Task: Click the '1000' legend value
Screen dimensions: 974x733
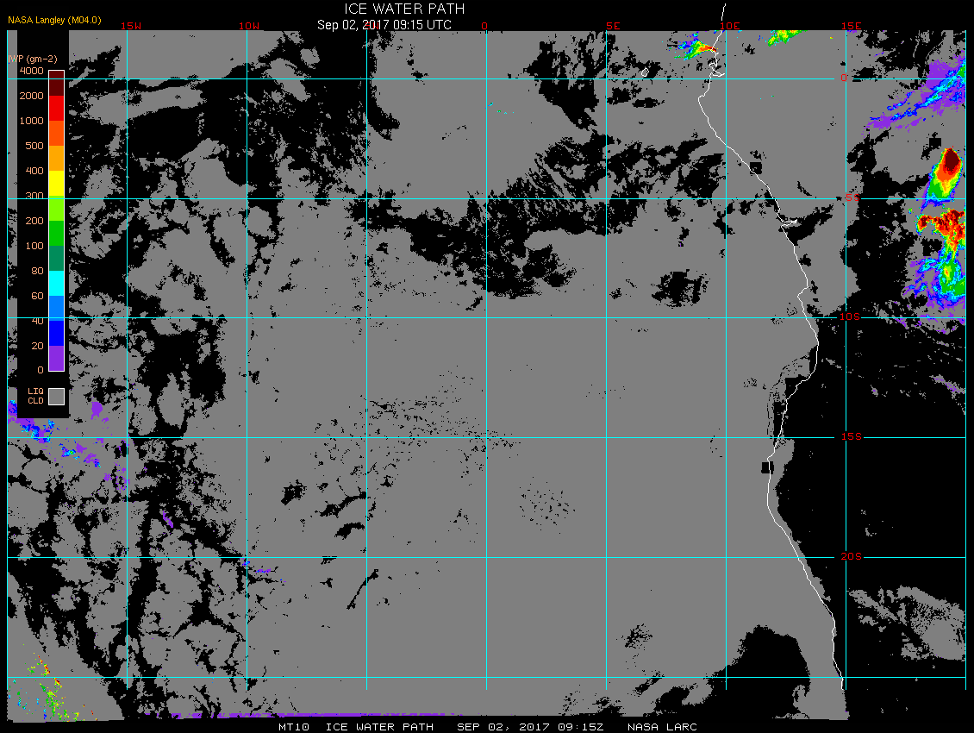Action: (x=32, y=121)
